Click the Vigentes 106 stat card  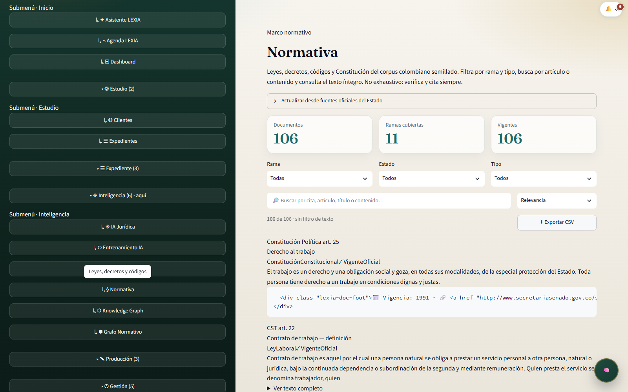tap(544, 134)
